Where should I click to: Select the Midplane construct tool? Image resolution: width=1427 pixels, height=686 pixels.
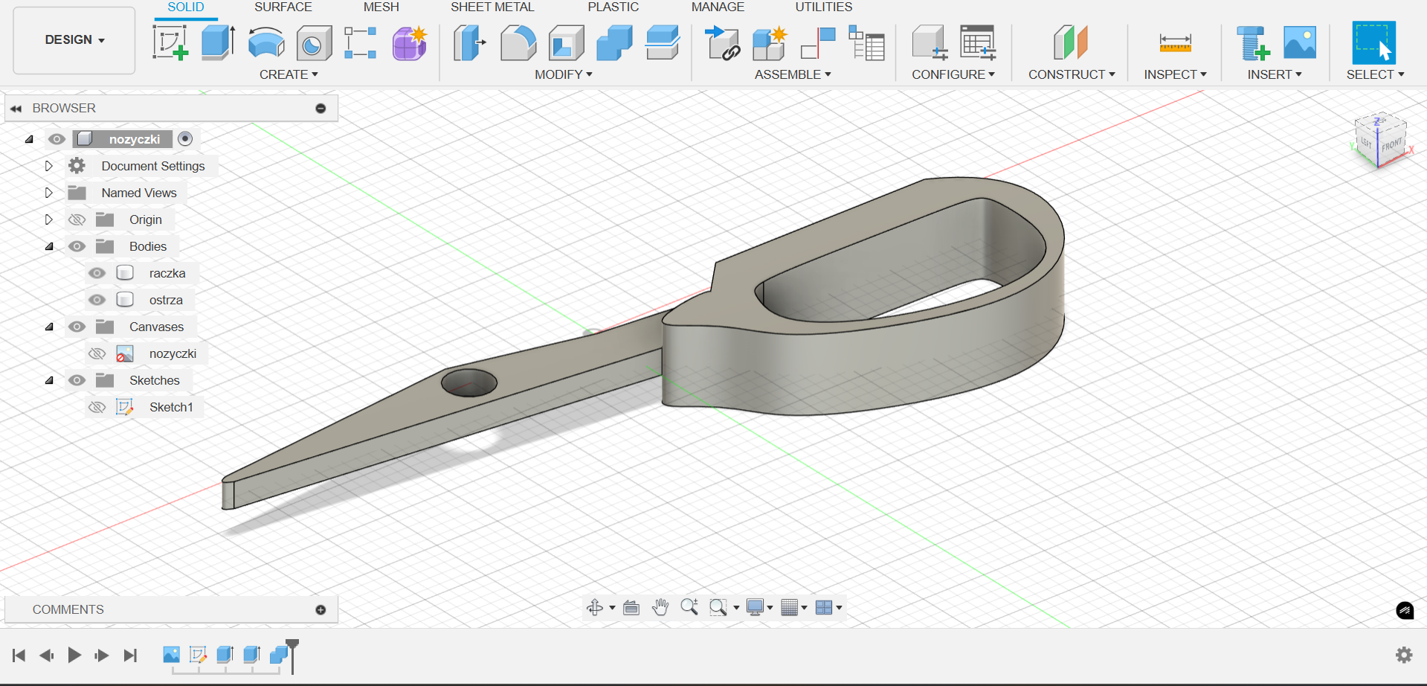point(1071,42)
